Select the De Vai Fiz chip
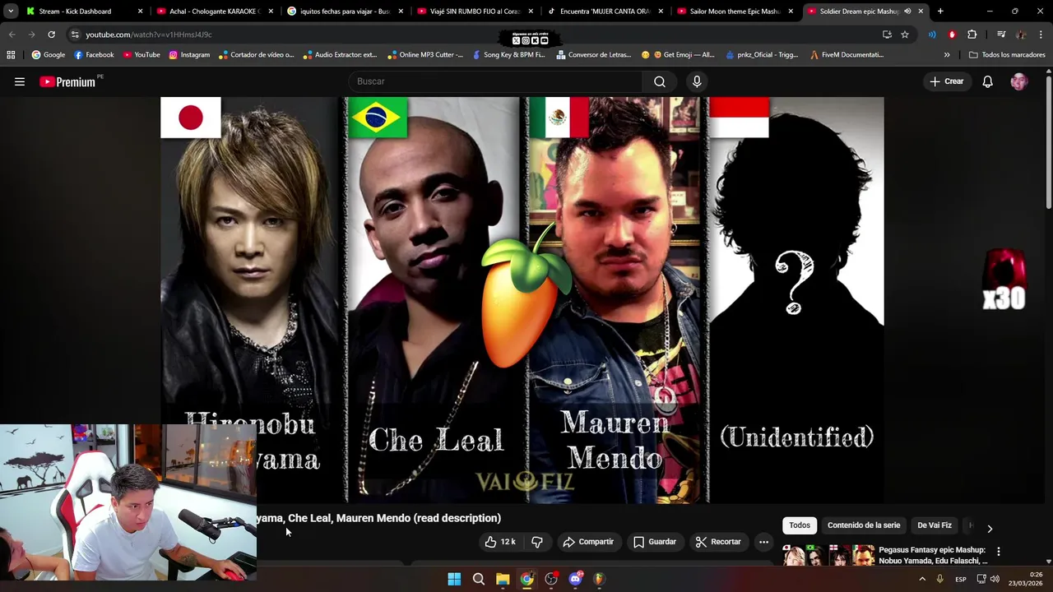 coord(935,525)
